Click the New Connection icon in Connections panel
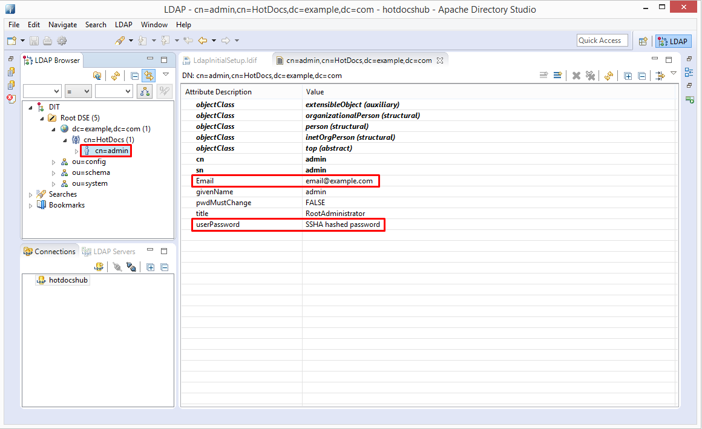Image resolution: width=702 pixels, height=429 pixels. click(x=99, y=267)
